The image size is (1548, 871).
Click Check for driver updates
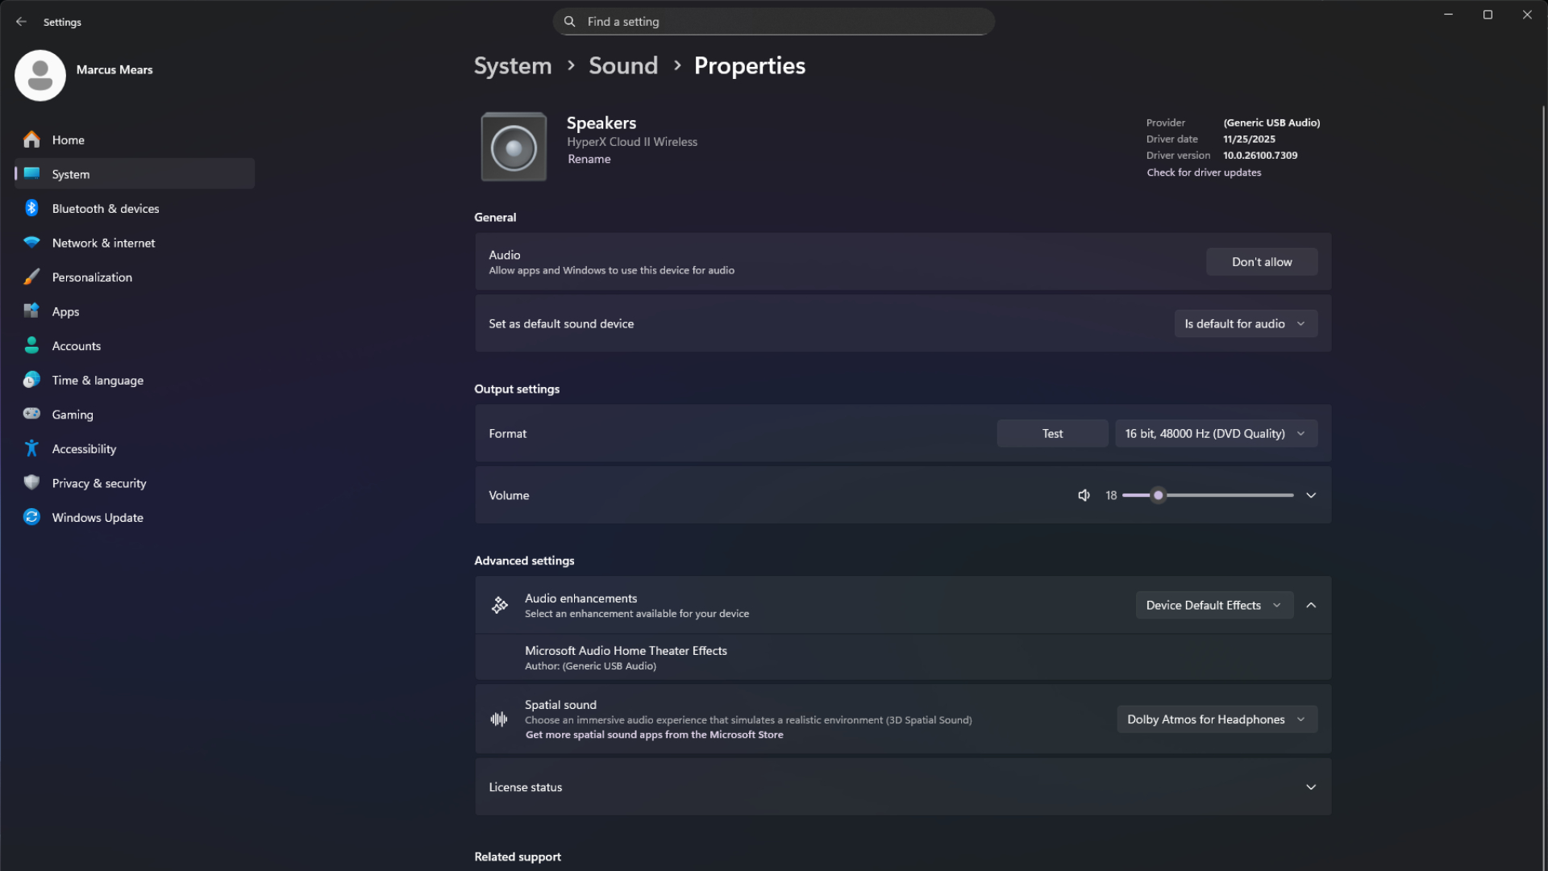[x=1203, y=172]
